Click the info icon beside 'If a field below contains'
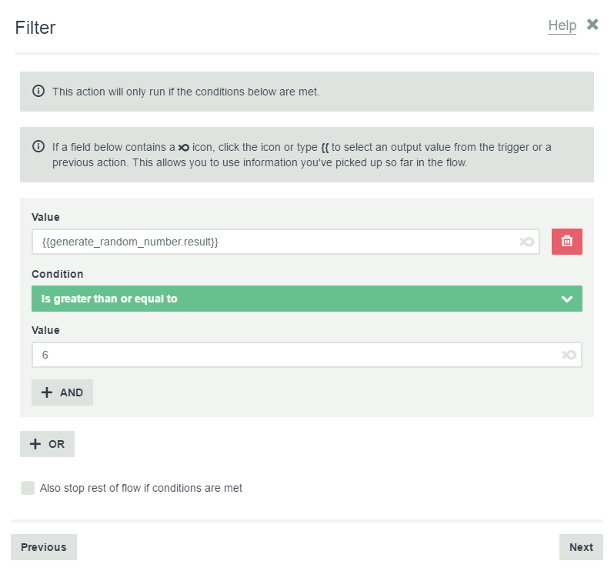The image size is (614, 571). pyautogui.click(x=38, y=146)
